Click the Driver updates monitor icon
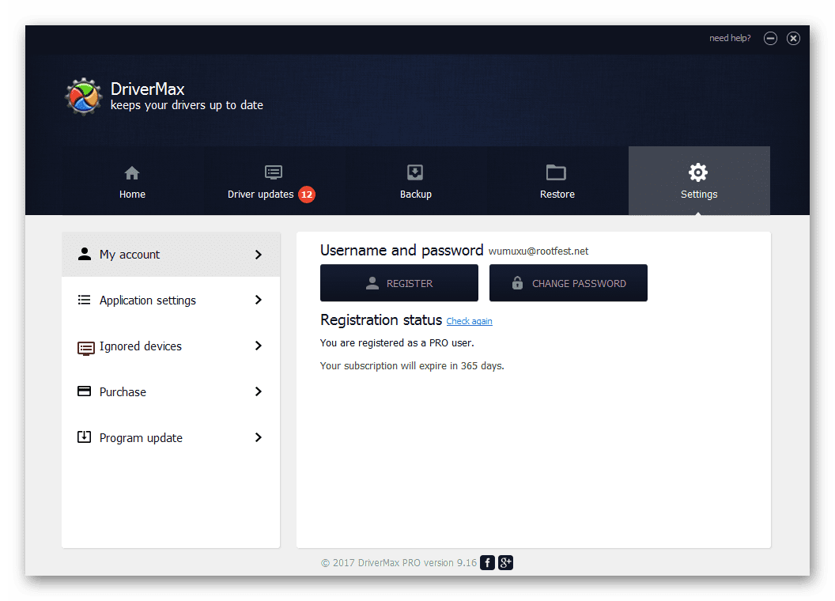The width and height of the screenshot is (835, 601). 273,172
